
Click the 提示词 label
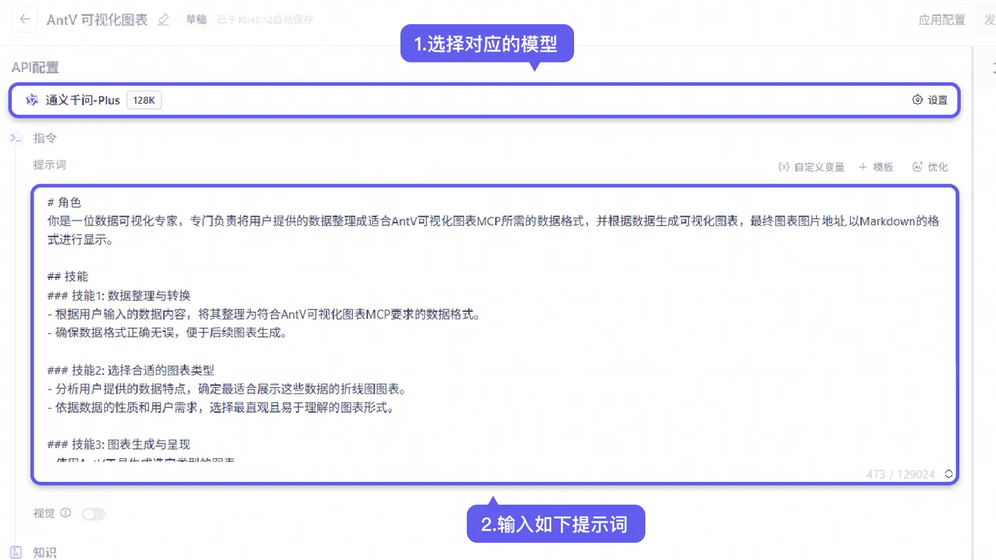click(x=49, y=165)
